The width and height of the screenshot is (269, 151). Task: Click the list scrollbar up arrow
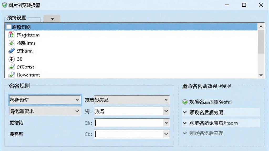coord(261,26)
